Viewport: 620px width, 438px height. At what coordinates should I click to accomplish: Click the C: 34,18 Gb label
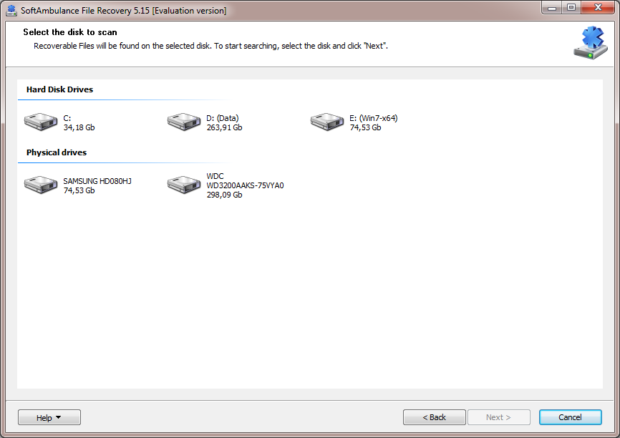point(79,122)
